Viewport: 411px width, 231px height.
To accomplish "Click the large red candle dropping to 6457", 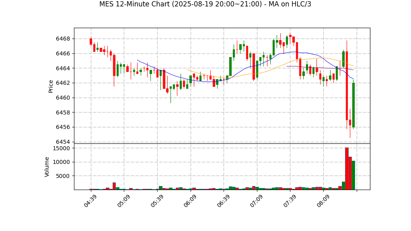I will 347,86.
